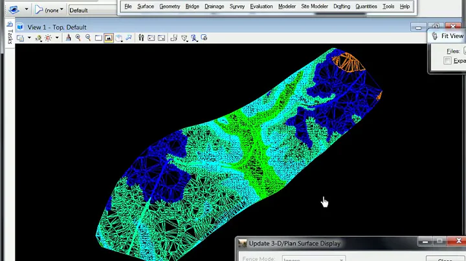Click the View Previous icon
This screenshot has width=466, height=261.
(151, 38)
